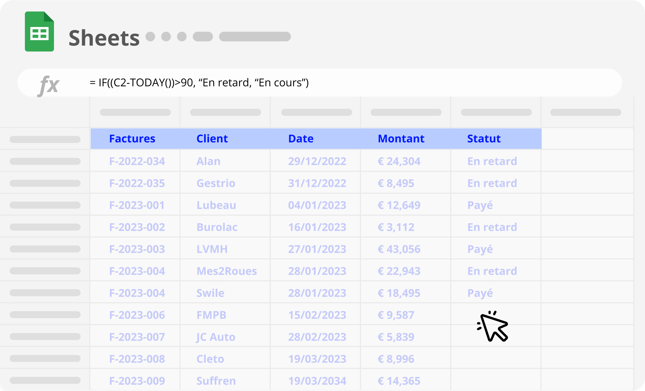Screen dimensions: 645x391
Task: Click the green Google Sheets logo icon
Action: (39, 32)
